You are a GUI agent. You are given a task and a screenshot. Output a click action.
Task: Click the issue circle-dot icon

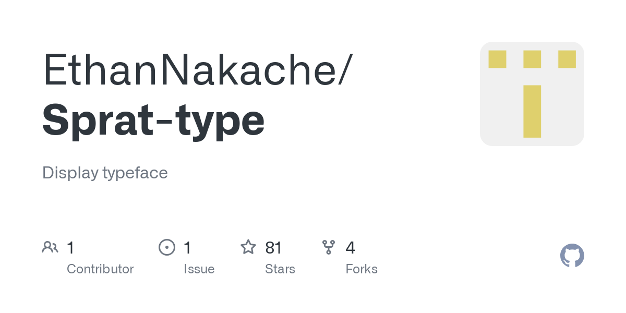(x=166, y=247)
